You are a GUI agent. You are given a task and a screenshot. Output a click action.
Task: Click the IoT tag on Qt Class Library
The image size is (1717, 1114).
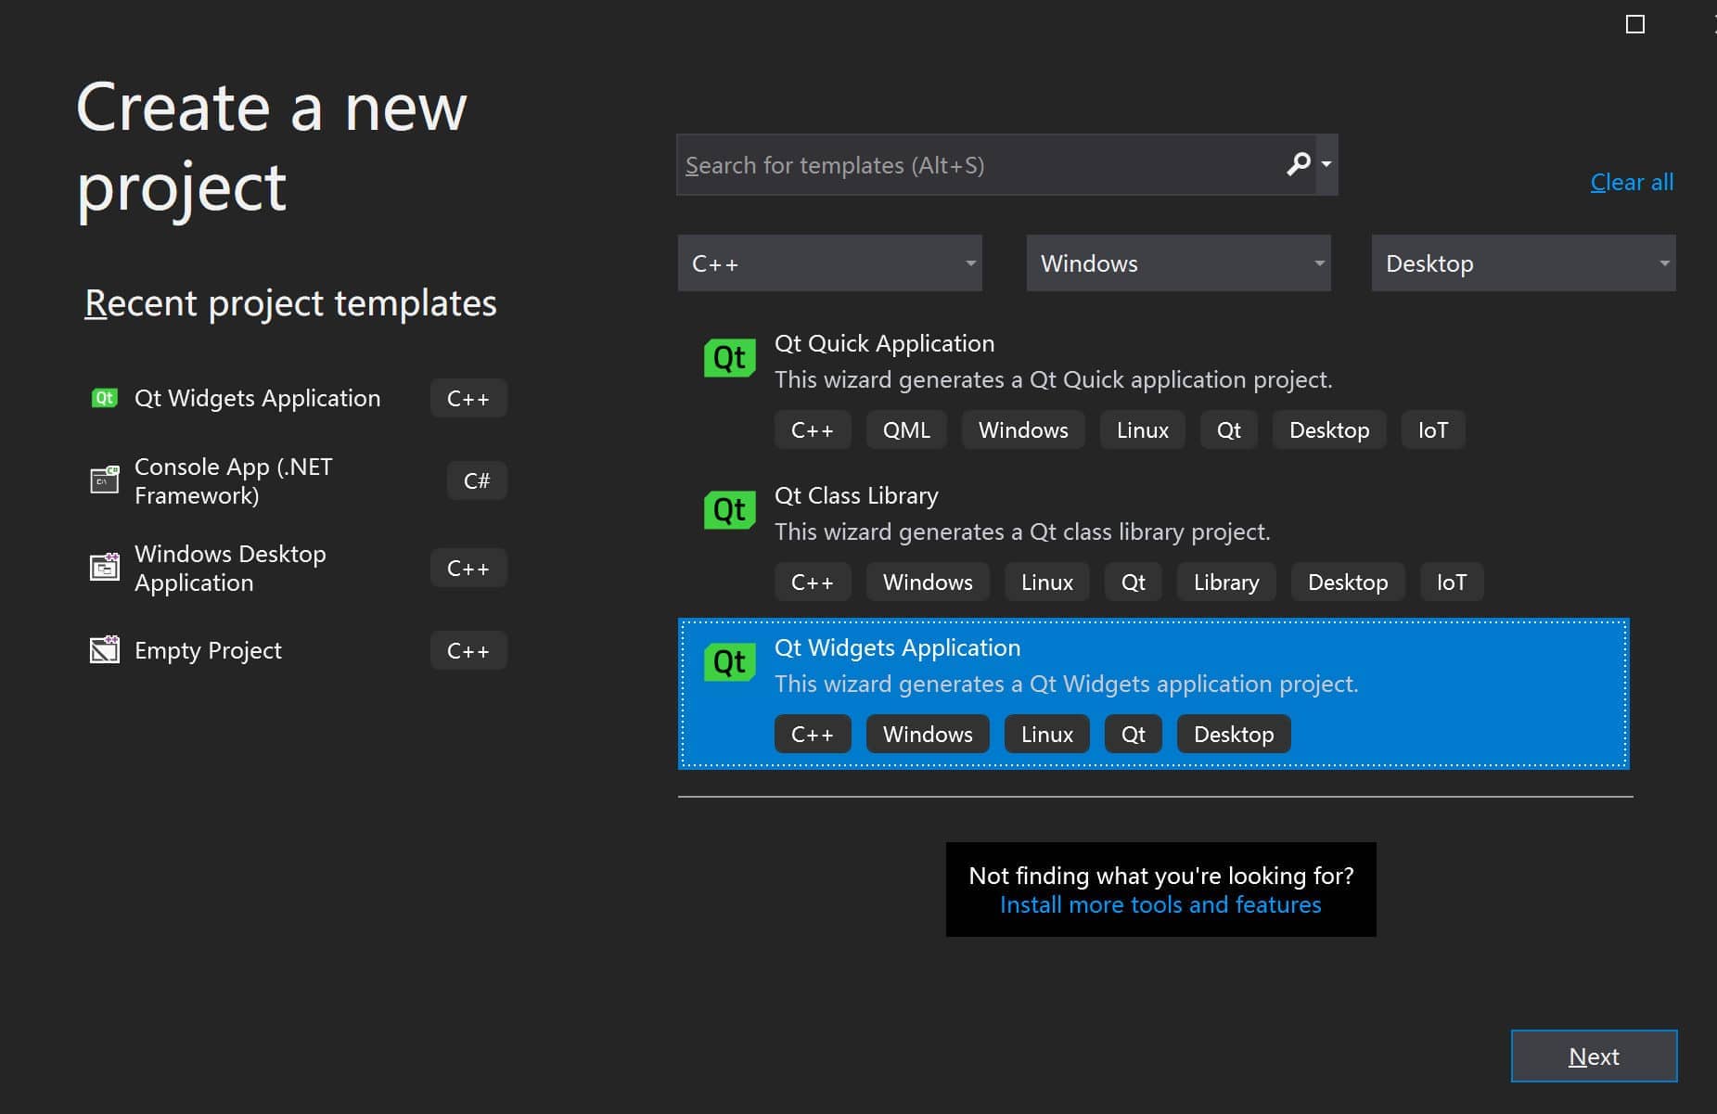(x=1452, y=582)
